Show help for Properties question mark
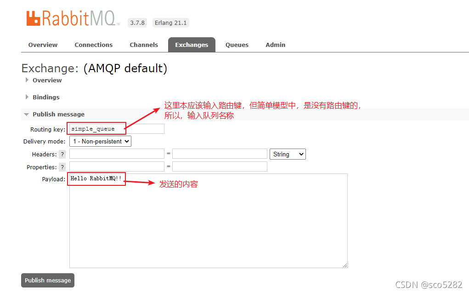This screenshot has width=469, height=293. tap(62, 167)
